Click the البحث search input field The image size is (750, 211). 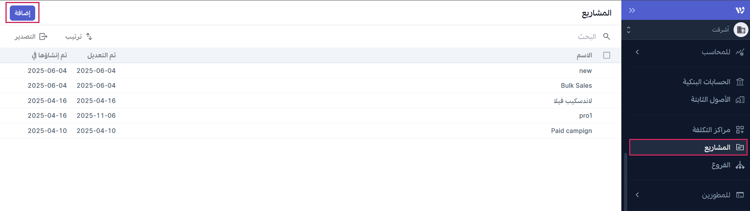(547, 36)
